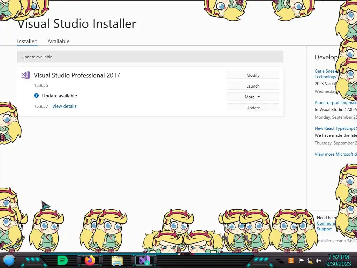The width and height of the screenshot is (357, 268).
Task: Open File Explorer from the taskbar
Action: tap(117, 260)
